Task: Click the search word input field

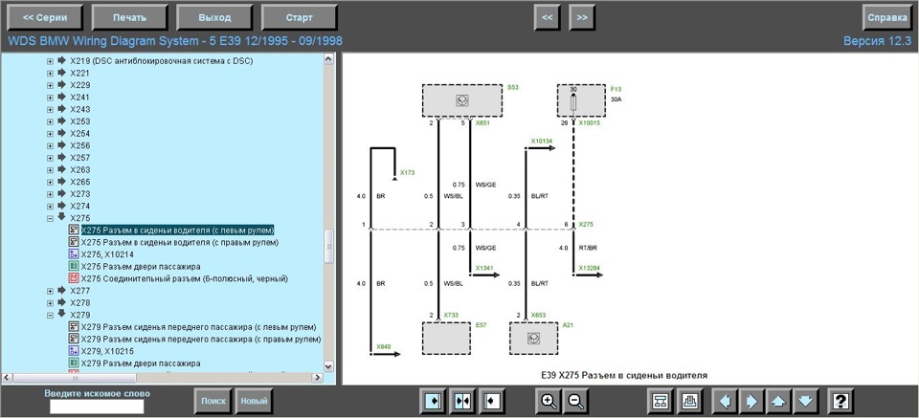Action: [x=97, y=407]
